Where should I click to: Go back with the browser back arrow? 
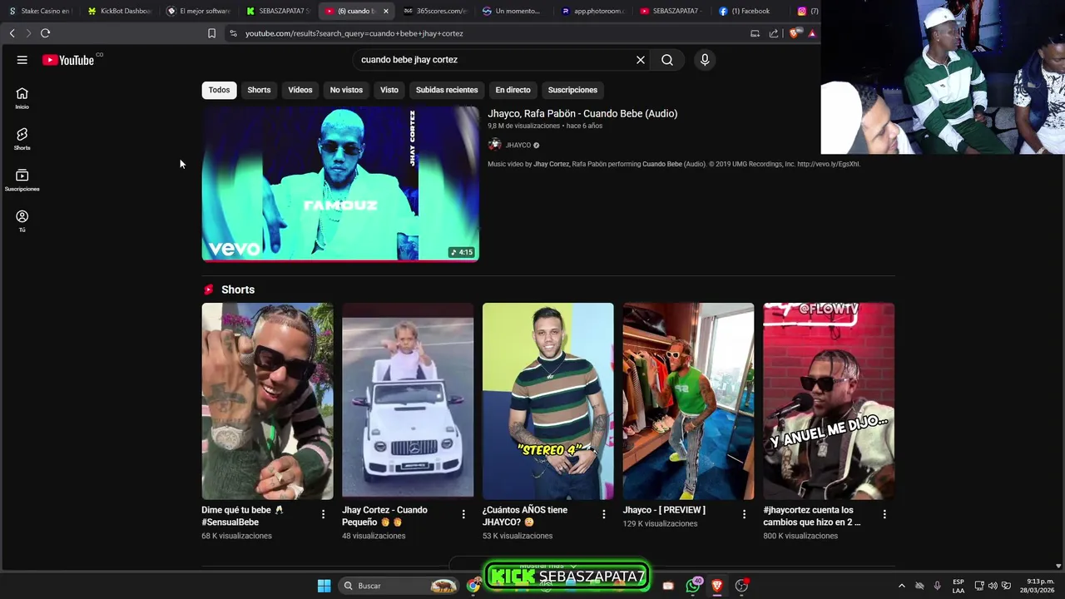pyautogui.click(x=12, y=33)
